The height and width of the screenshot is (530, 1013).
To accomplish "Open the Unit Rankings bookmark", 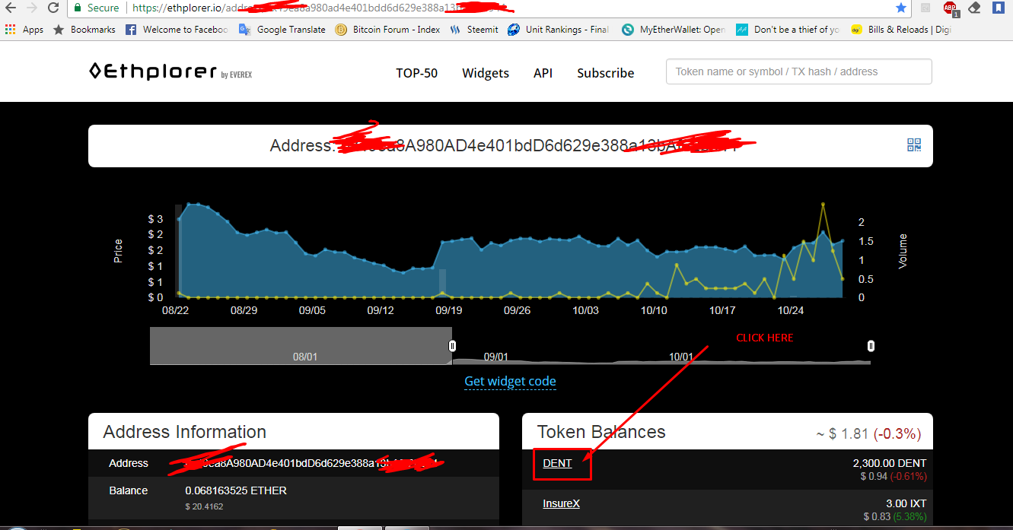I will (x=558, y=30).
